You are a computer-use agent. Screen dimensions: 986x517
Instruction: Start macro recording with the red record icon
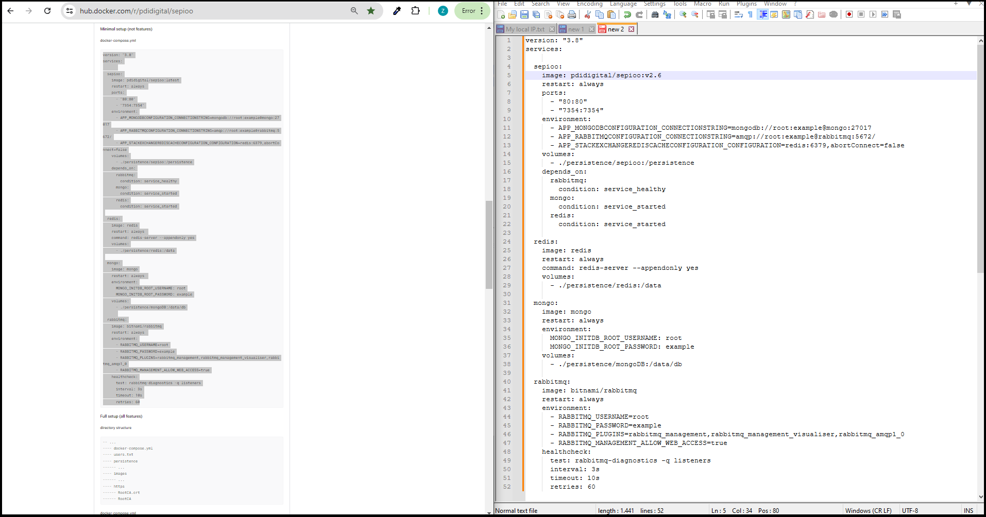(x=849, y=14)
